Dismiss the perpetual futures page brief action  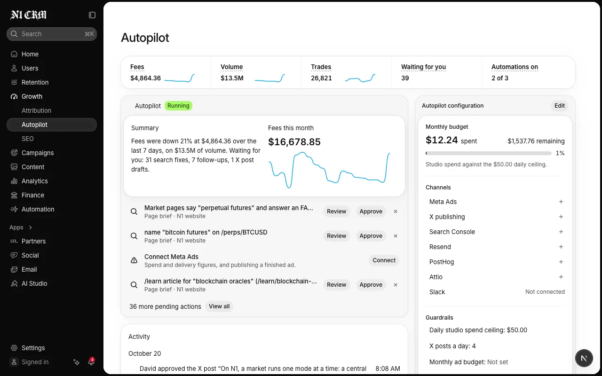396,211
